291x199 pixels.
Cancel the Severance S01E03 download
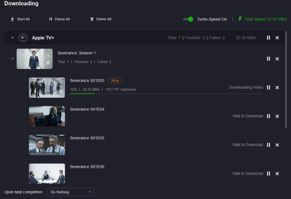click(277, 87)
